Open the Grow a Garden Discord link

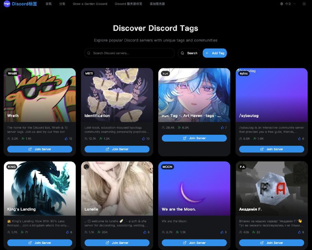pos(89,4)
